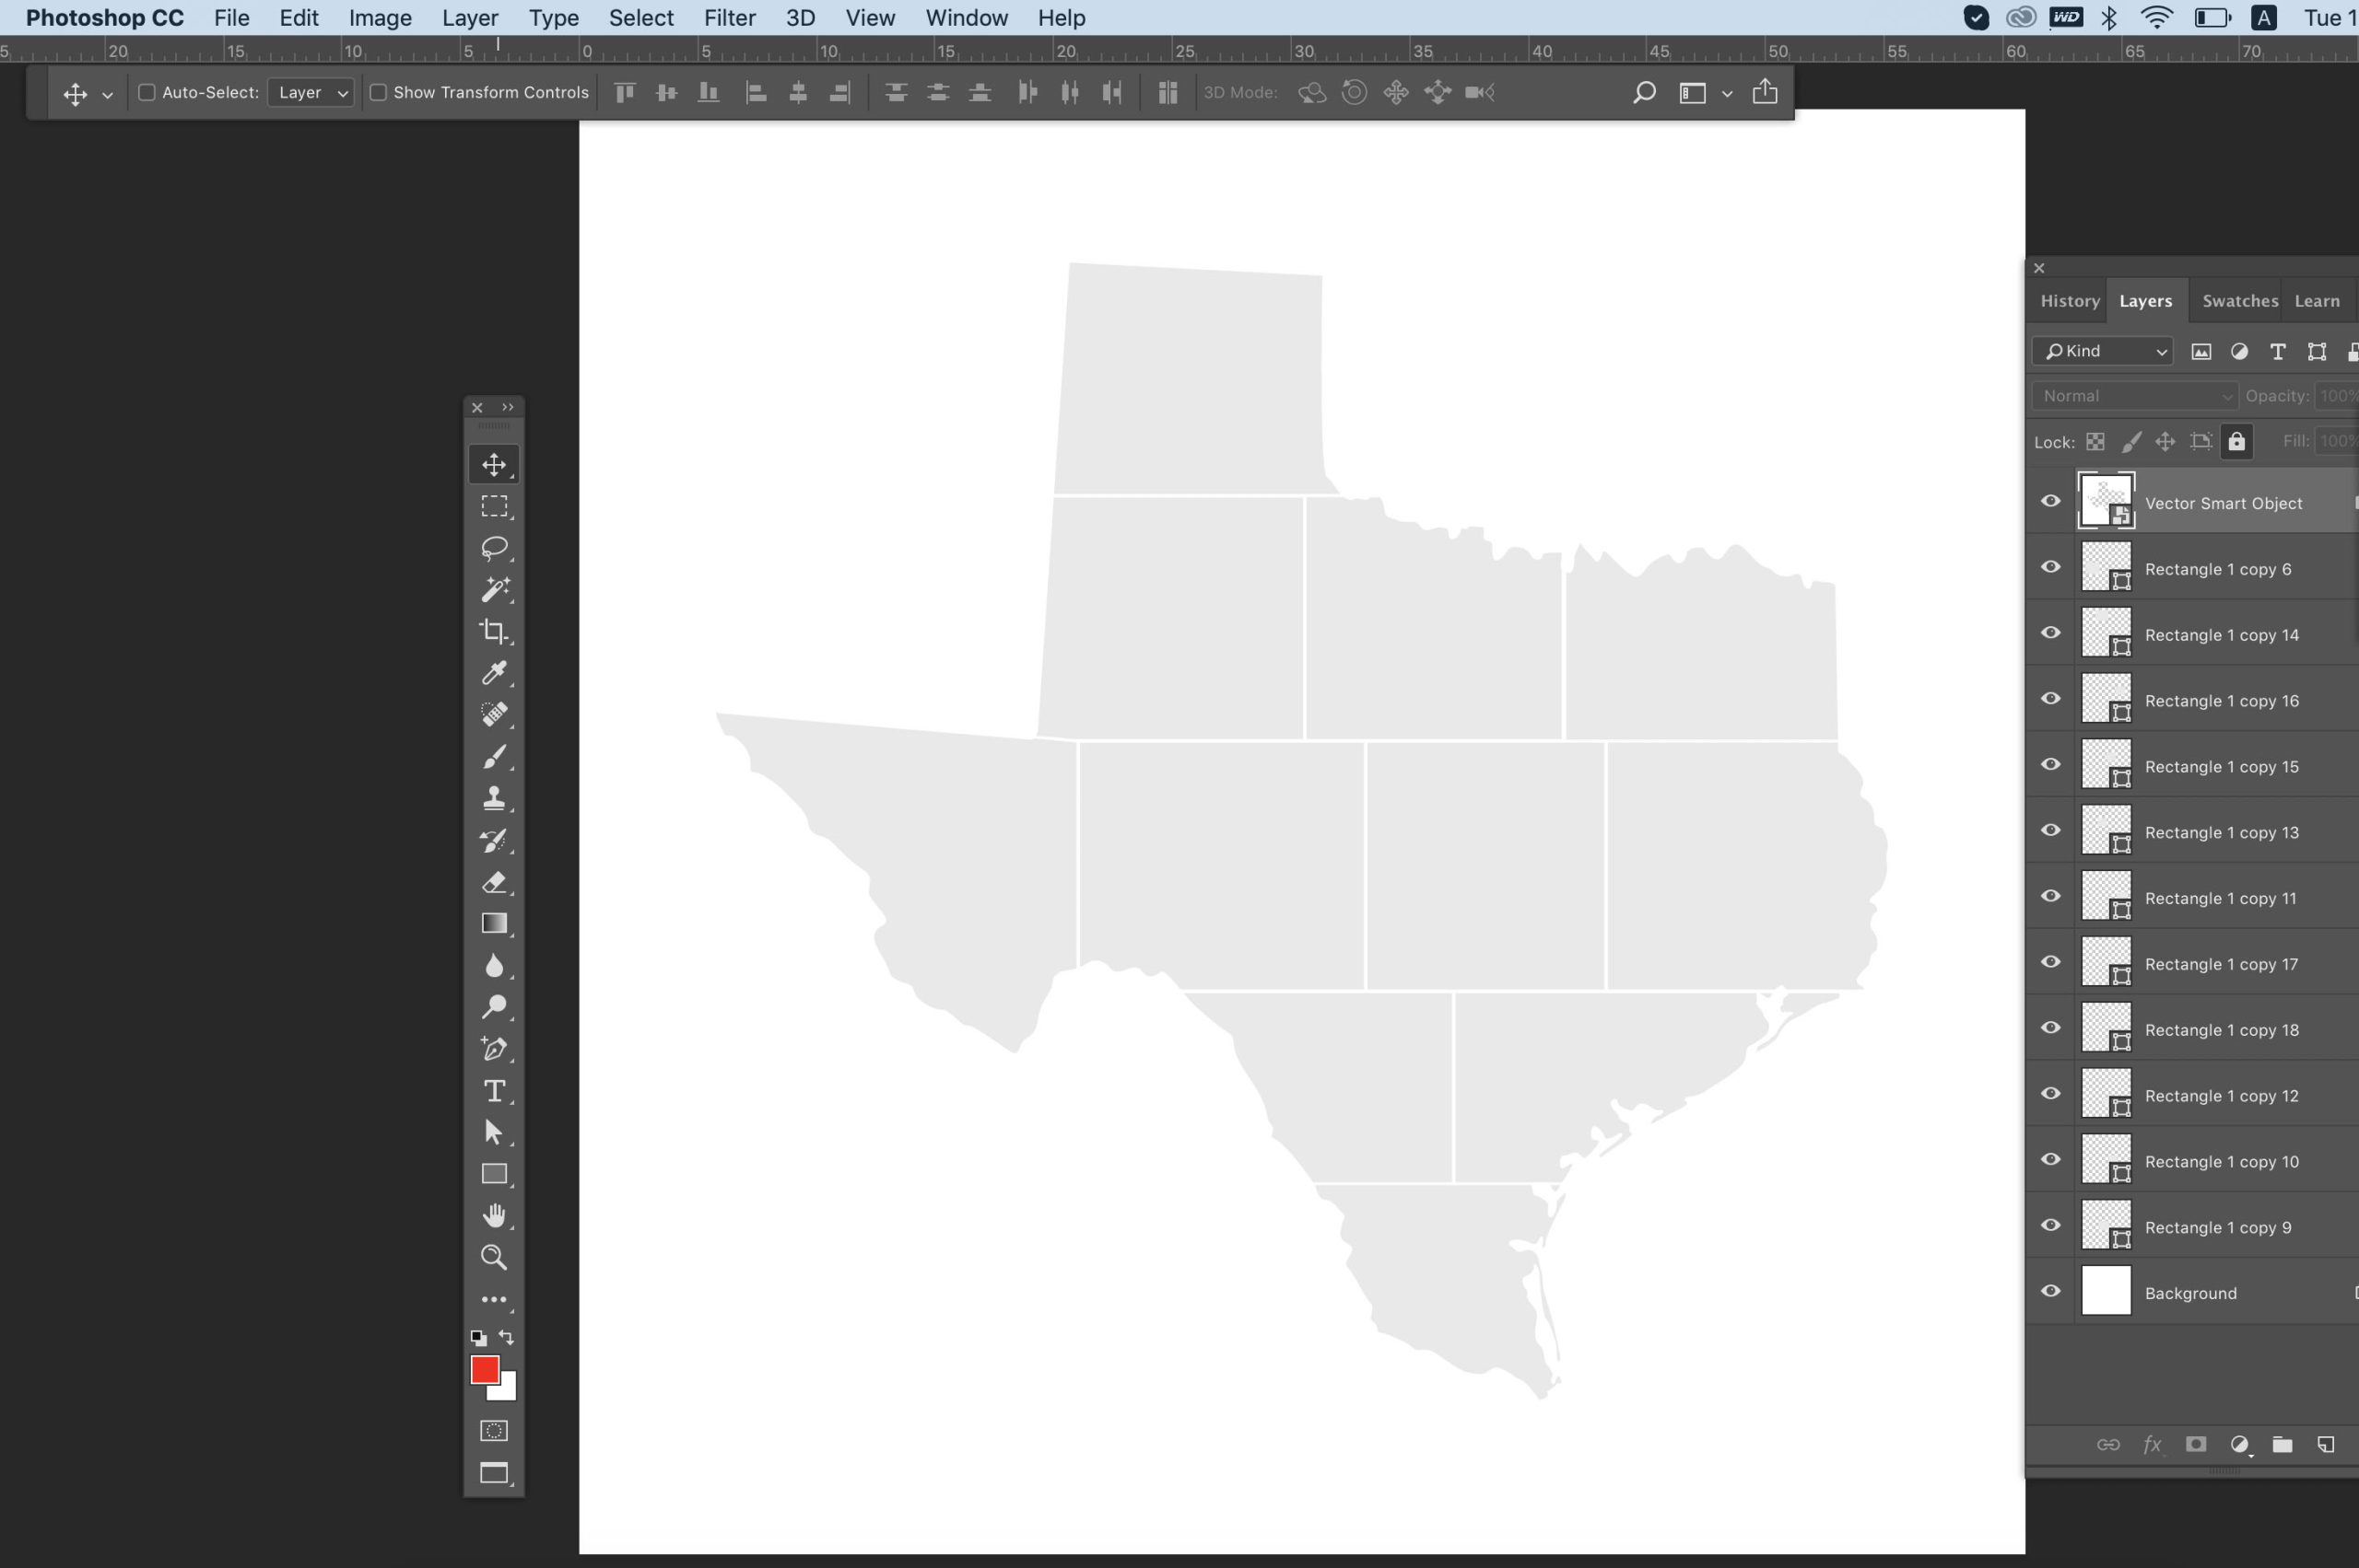Image resolution: width=2359 pixels, height=1568 pixels.
Task: Open Edit Toolbar three-dots menu
Action: click(493, 1300)
